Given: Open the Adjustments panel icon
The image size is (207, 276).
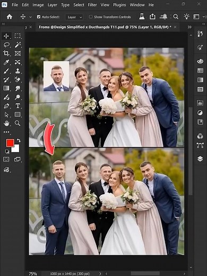Looking at the screenshot, I should [200, 113].
